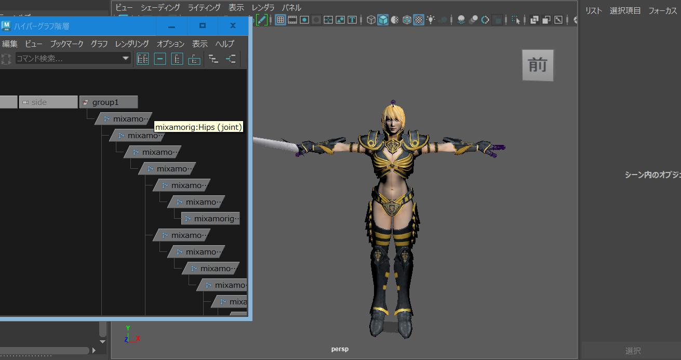
Task: Toggle the field chart display
Action: coord(328,20)
